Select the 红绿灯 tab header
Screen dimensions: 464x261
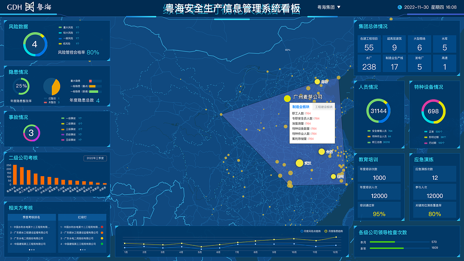coord(82,217)
